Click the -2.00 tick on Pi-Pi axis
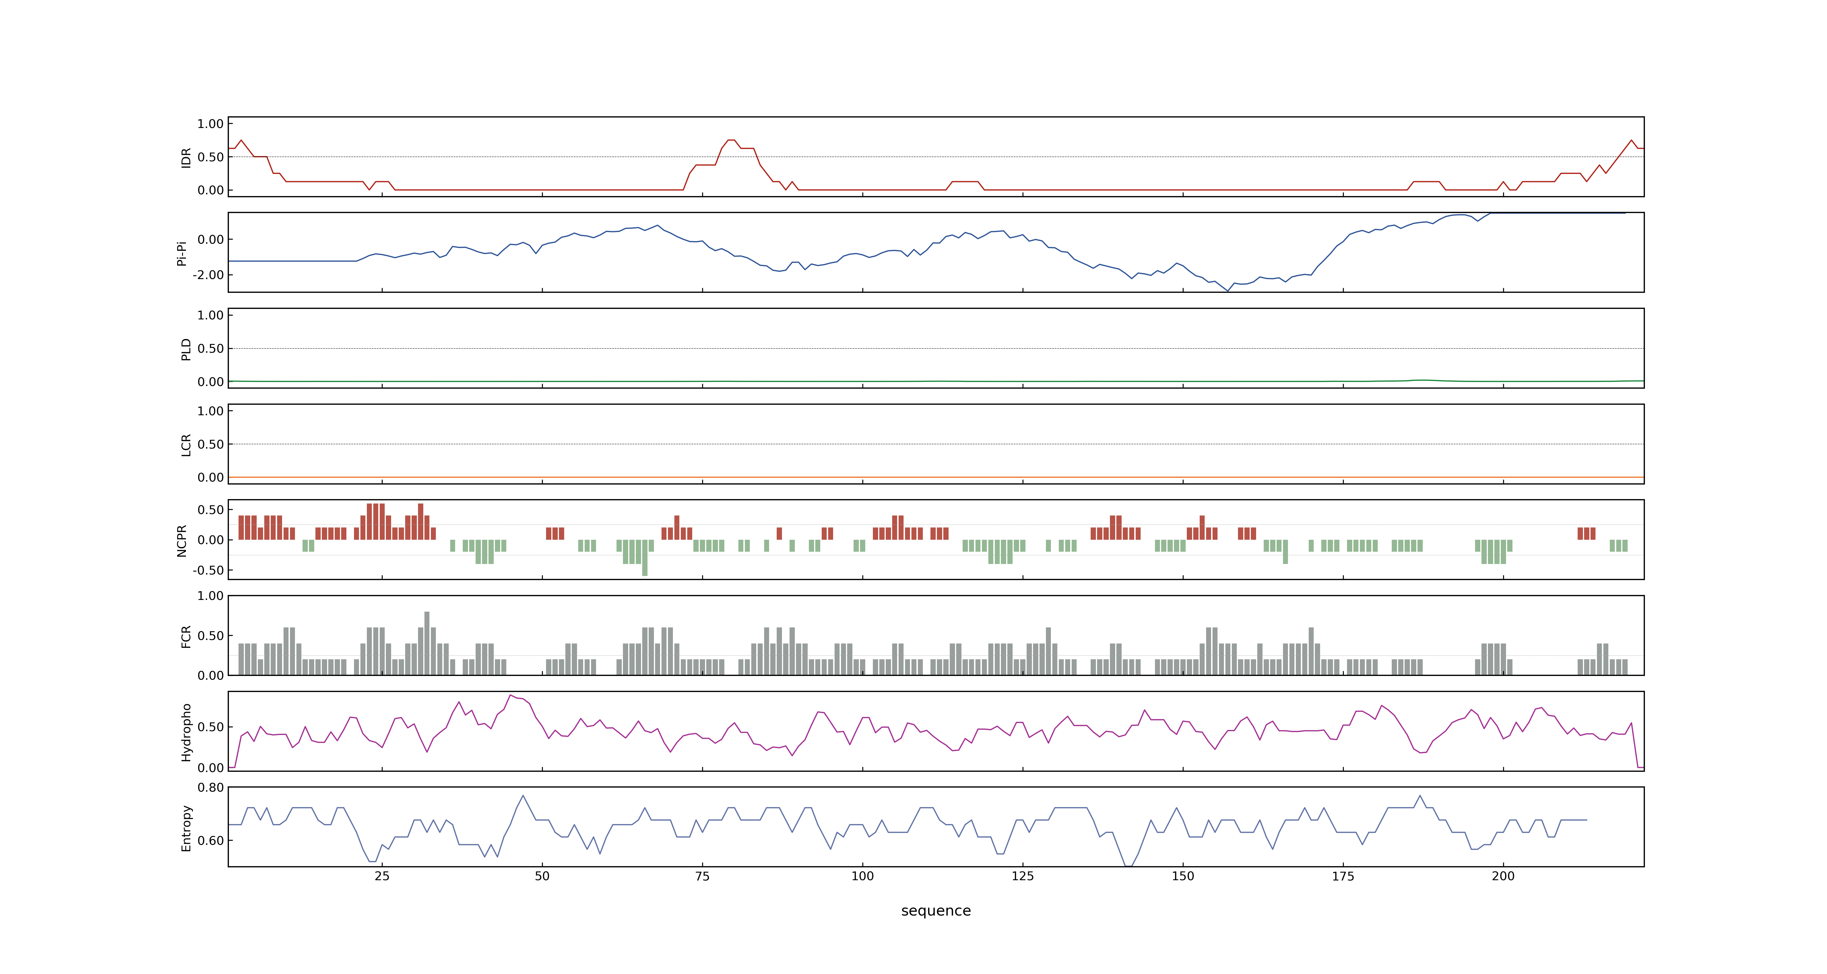 click(x=208, y=275)
